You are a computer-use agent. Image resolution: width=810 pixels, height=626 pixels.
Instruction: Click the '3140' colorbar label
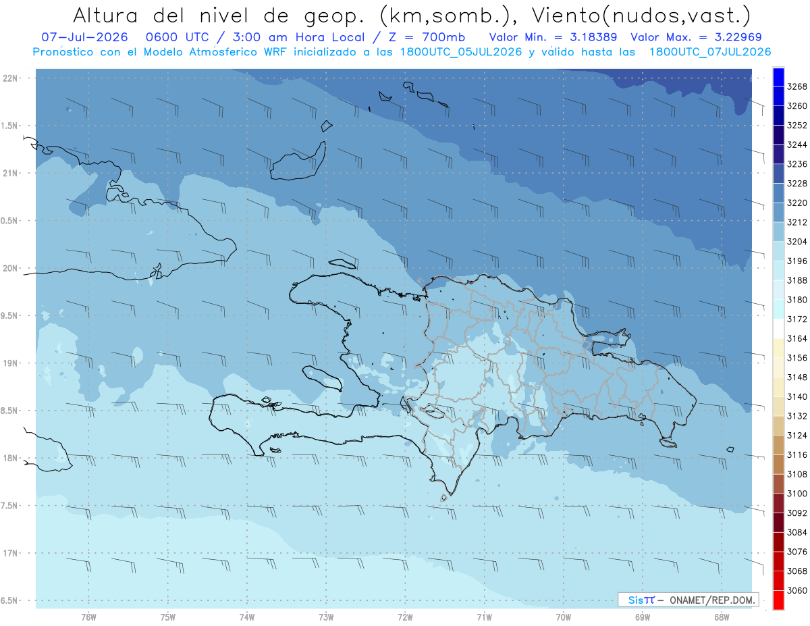tap(797, 397)
